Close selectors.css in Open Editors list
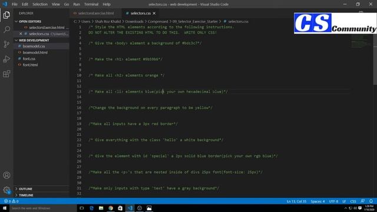This screenshot has width=377, height=212. [21, 34]
